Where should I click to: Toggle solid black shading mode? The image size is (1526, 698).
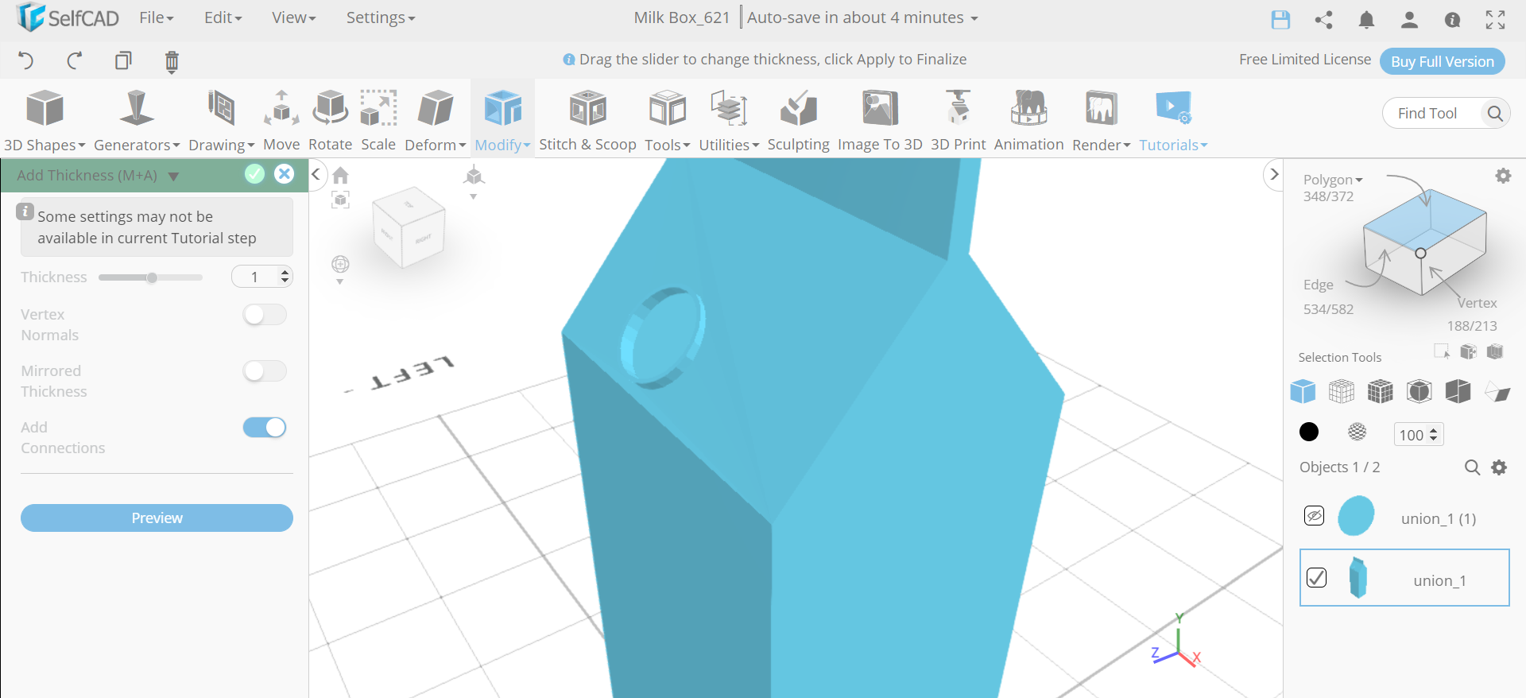click(x=1309, y=432)
